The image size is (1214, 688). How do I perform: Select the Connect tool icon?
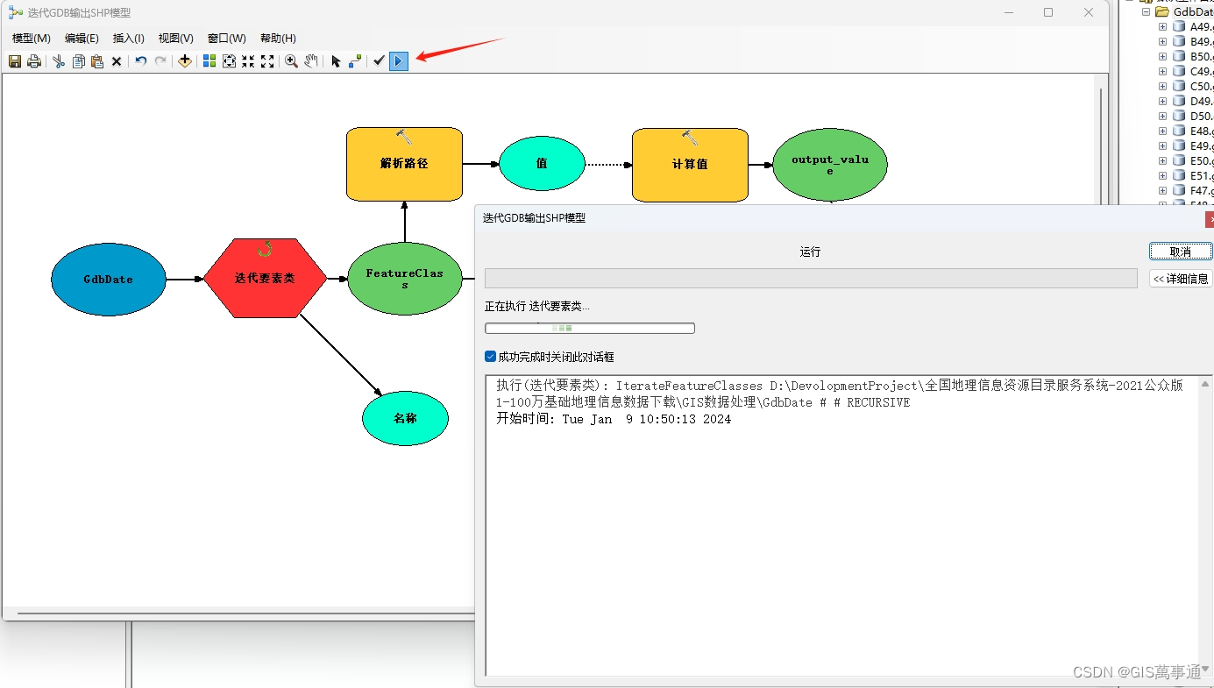point(355,60)
